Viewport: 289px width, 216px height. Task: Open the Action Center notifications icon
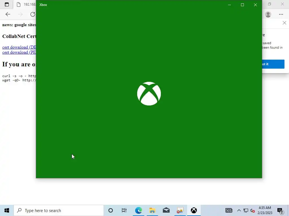(280, 210)
